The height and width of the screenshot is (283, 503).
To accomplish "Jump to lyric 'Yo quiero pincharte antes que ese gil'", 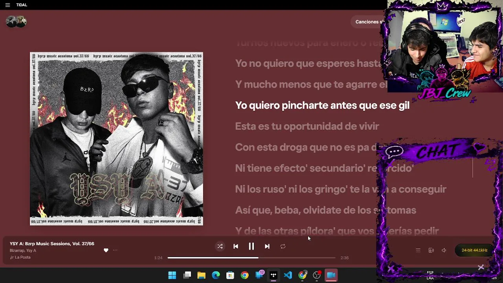I will tap(322, 105).
